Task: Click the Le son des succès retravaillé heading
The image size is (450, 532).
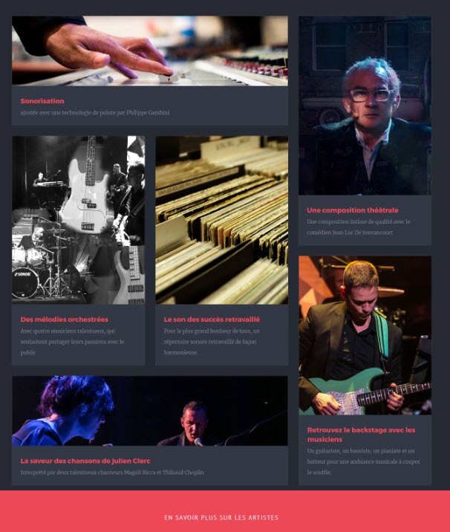Action: click(x=212, y=319)
